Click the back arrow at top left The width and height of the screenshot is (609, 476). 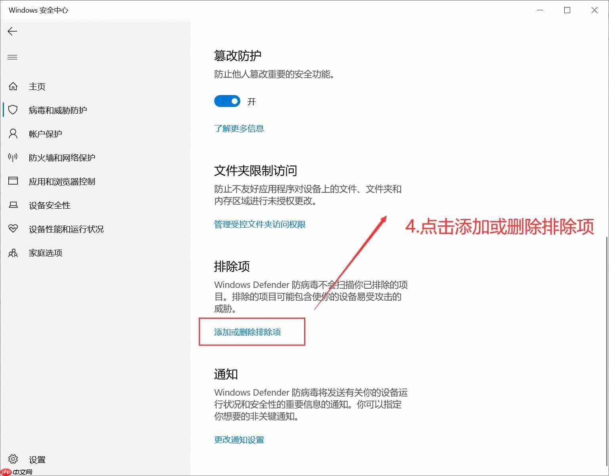[x=12, y=31]
